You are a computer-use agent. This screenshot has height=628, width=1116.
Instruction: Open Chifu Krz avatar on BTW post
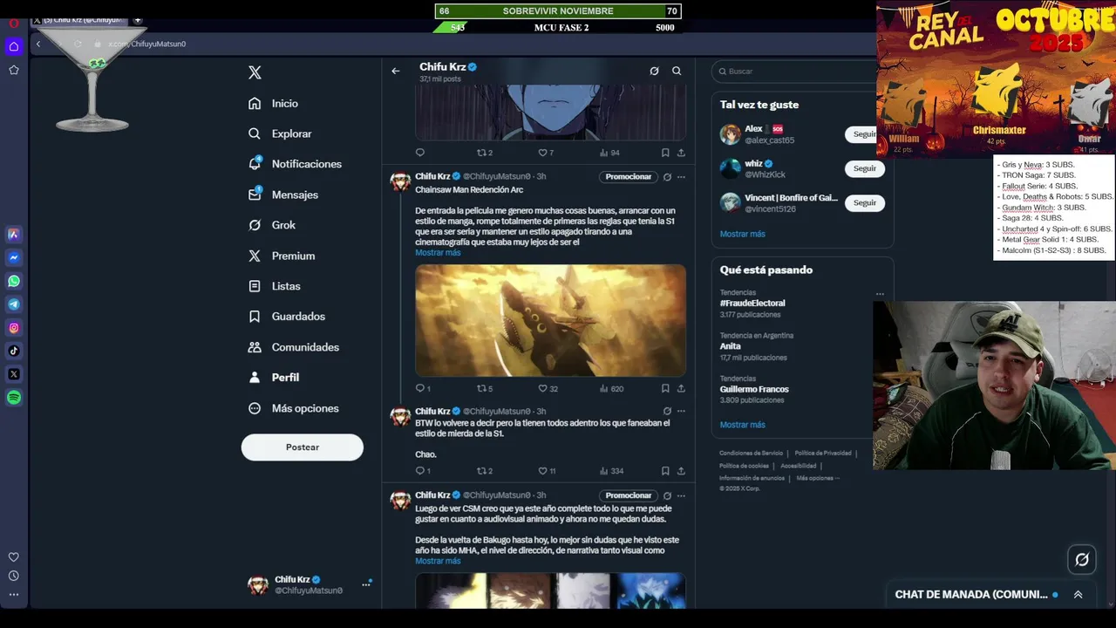400,416
